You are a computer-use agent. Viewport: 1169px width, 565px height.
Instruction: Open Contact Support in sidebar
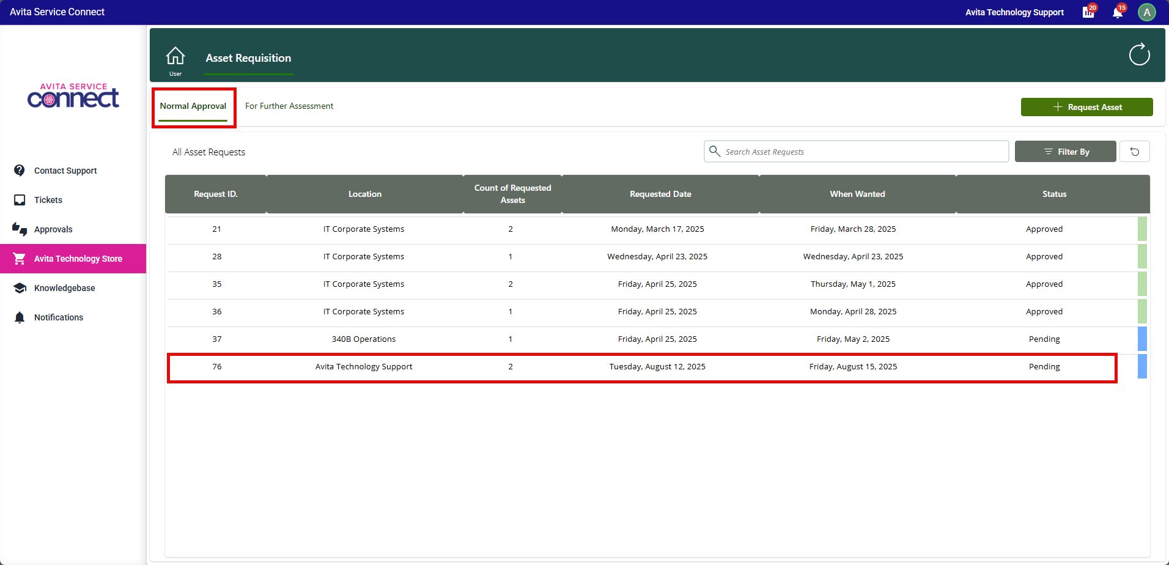73,171
